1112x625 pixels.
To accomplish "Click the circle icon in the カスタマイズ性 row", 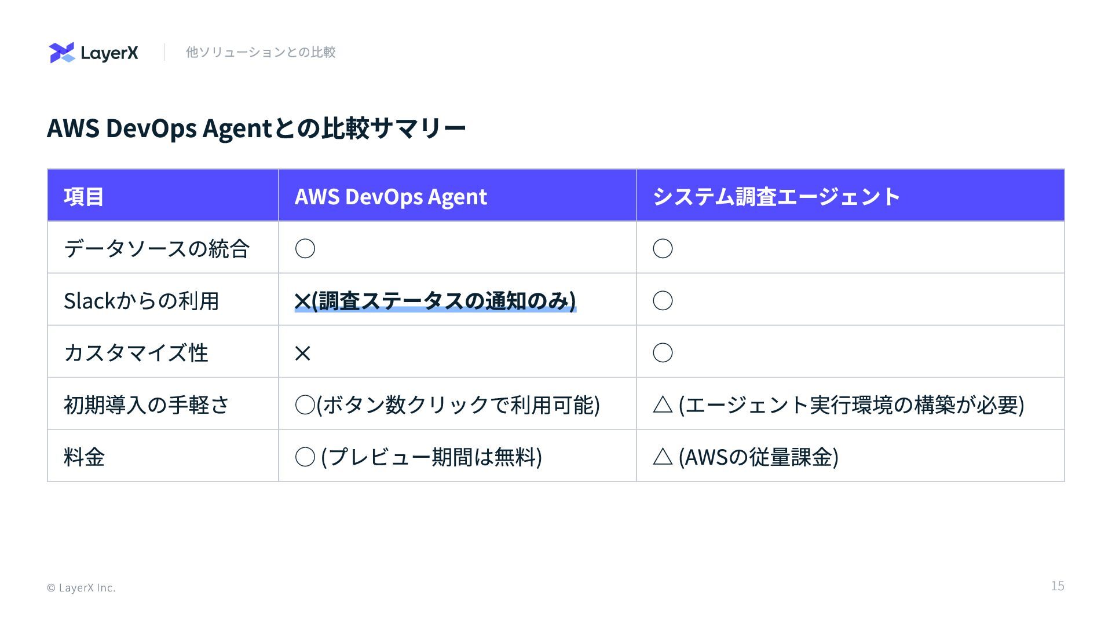I will (663, 353).
